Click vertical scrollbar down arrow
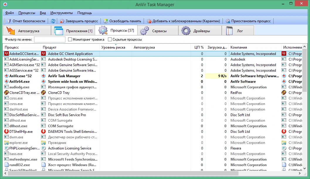The image size is (310, 179). [x=304, y=168]
